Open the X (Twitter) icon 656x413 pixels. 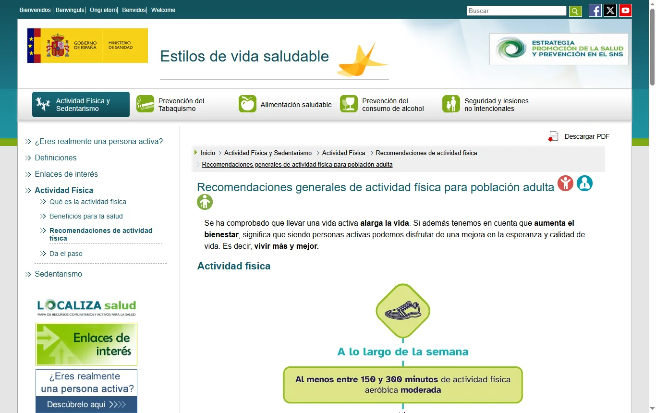pos(610,11)
